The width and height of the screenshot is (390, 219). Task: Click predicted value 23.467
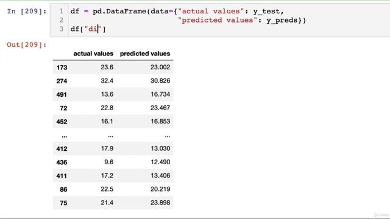160,108
